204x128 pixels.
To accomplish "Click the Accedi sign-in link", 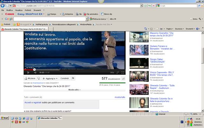I will coord(28,102).
